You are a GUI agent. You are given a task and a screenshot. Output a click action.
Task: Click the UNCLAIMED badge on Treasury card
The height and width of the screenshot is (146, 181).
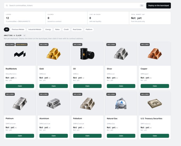(145, 94)
